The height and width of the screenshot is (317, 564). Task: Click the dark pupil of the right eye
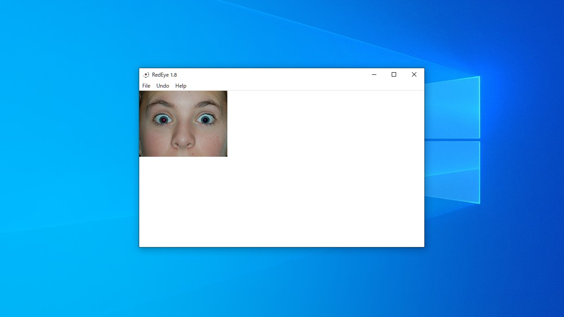pyautogui.click(x=205, y=119)
